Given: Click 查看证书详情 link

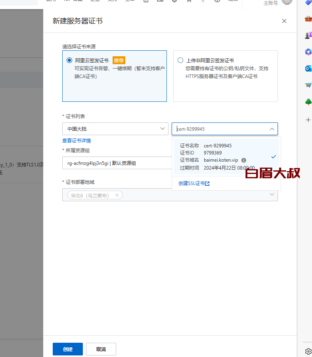Looking at the screenshot, I should pyautogui.click(x=77, y=141).
